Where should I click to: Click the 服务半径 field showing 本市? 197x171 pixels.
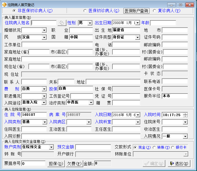tap(175, 96)
